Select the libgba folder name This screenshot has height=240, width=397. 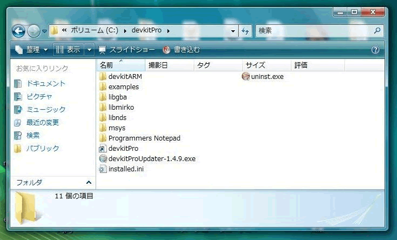[118, 97]
